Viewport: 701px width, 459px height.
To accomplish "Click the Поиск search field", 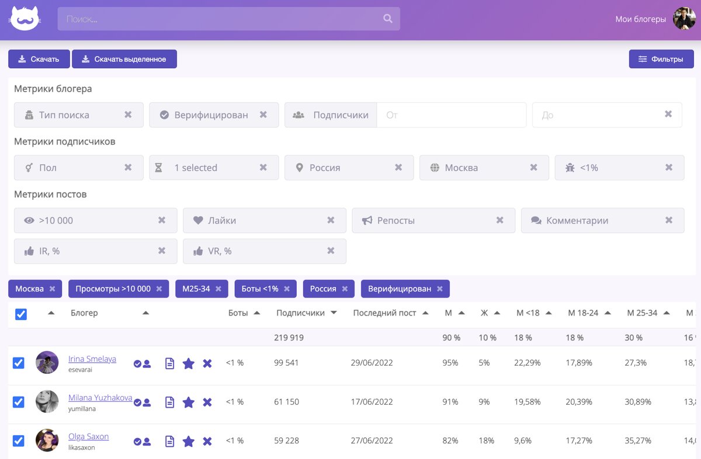I will pos(228,19).
